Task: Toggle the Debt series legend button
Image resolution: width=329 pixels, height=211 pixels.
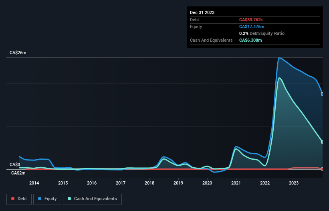Action: click(x=19, y=199)
